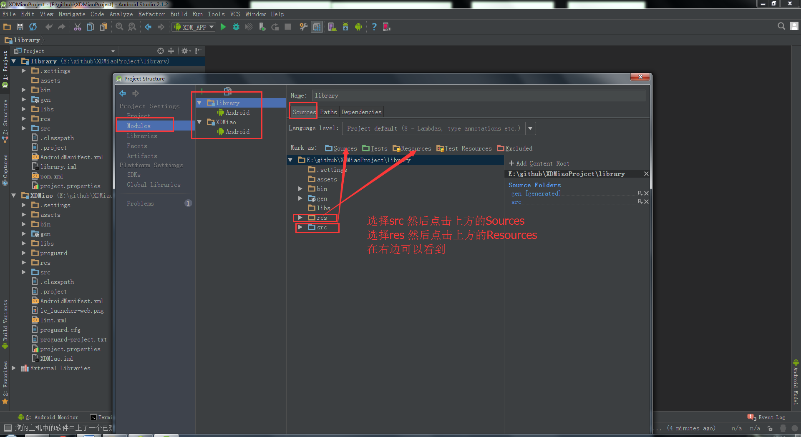Viewport: 801px width, 437px height.
Task: Collapse the XDMiao module in Project Structure list
Action: [x=199, y=122]
